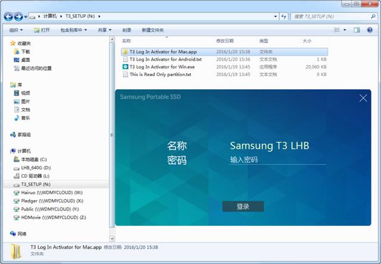Select T3 Log In Activator for Win.exe
381x264 pixels.
click(x=224, y=67)
